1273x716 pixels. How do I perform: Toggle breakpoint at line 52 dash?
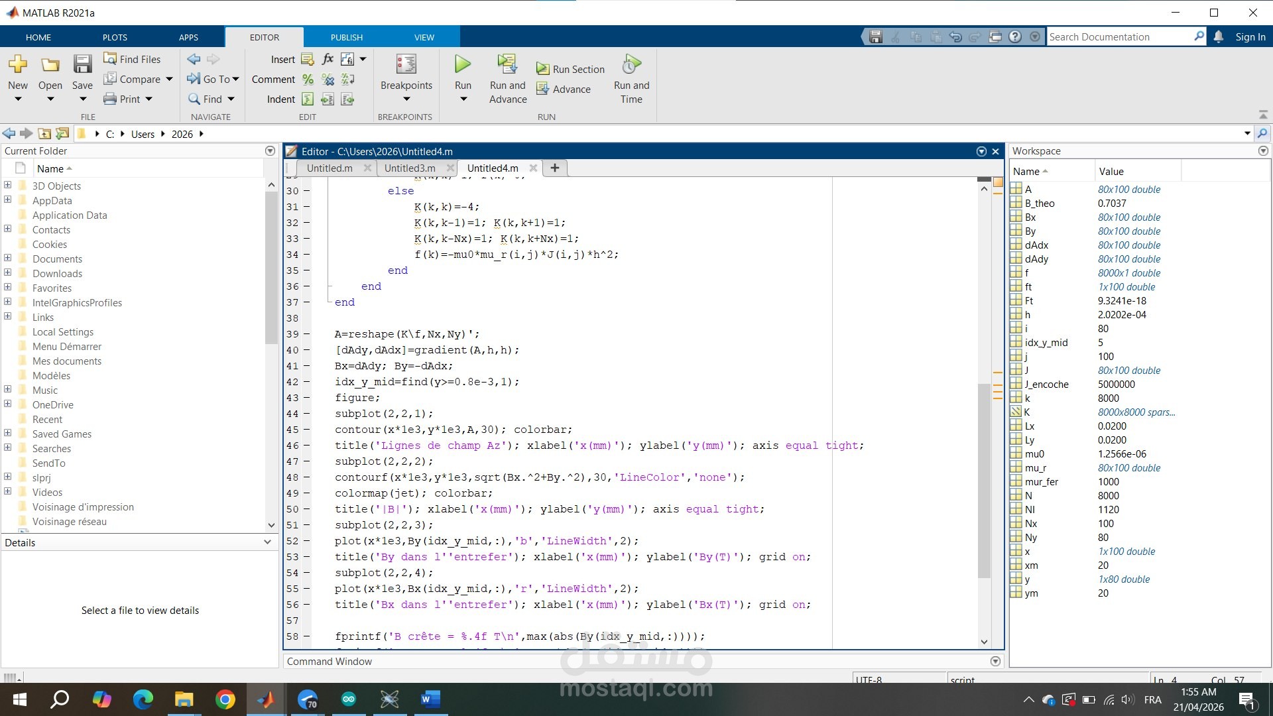coord(307,541)
